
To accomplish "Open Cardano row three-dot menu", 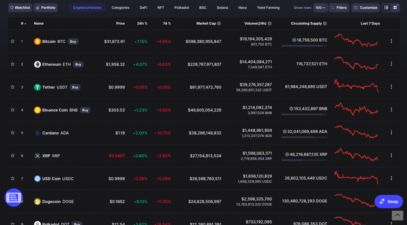I will point(391,133).
